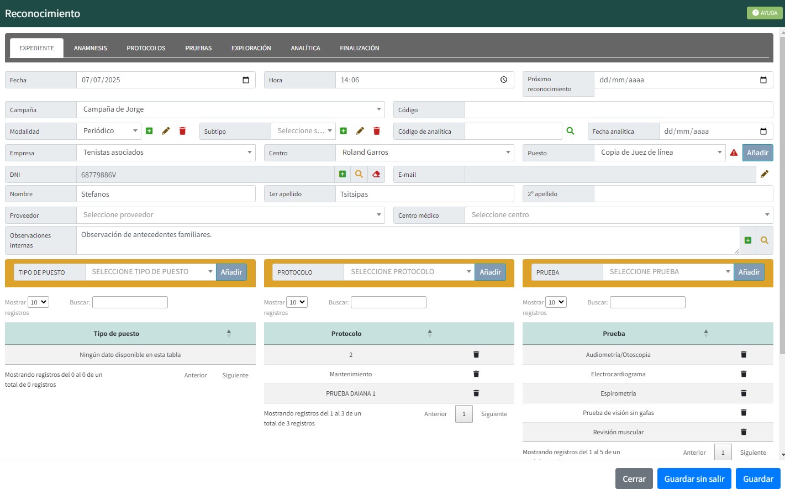Open the Modalidad dropdown
The width and height of the screenshot is (785, 489).
pyautogui.click(x=109, y=131)
